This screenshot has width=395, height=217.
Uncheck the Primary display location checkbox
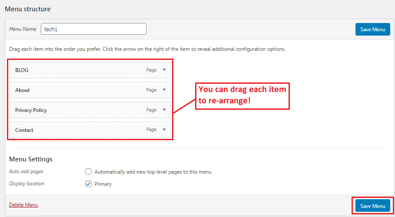pyautogui.click(x=89, y=184)
